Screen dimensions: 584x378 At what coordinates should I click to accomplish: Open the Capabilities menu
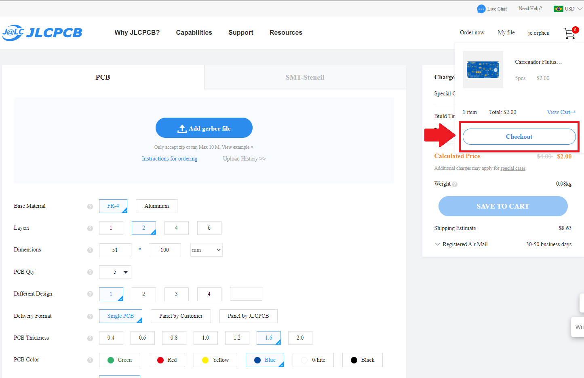coord(194,33)
